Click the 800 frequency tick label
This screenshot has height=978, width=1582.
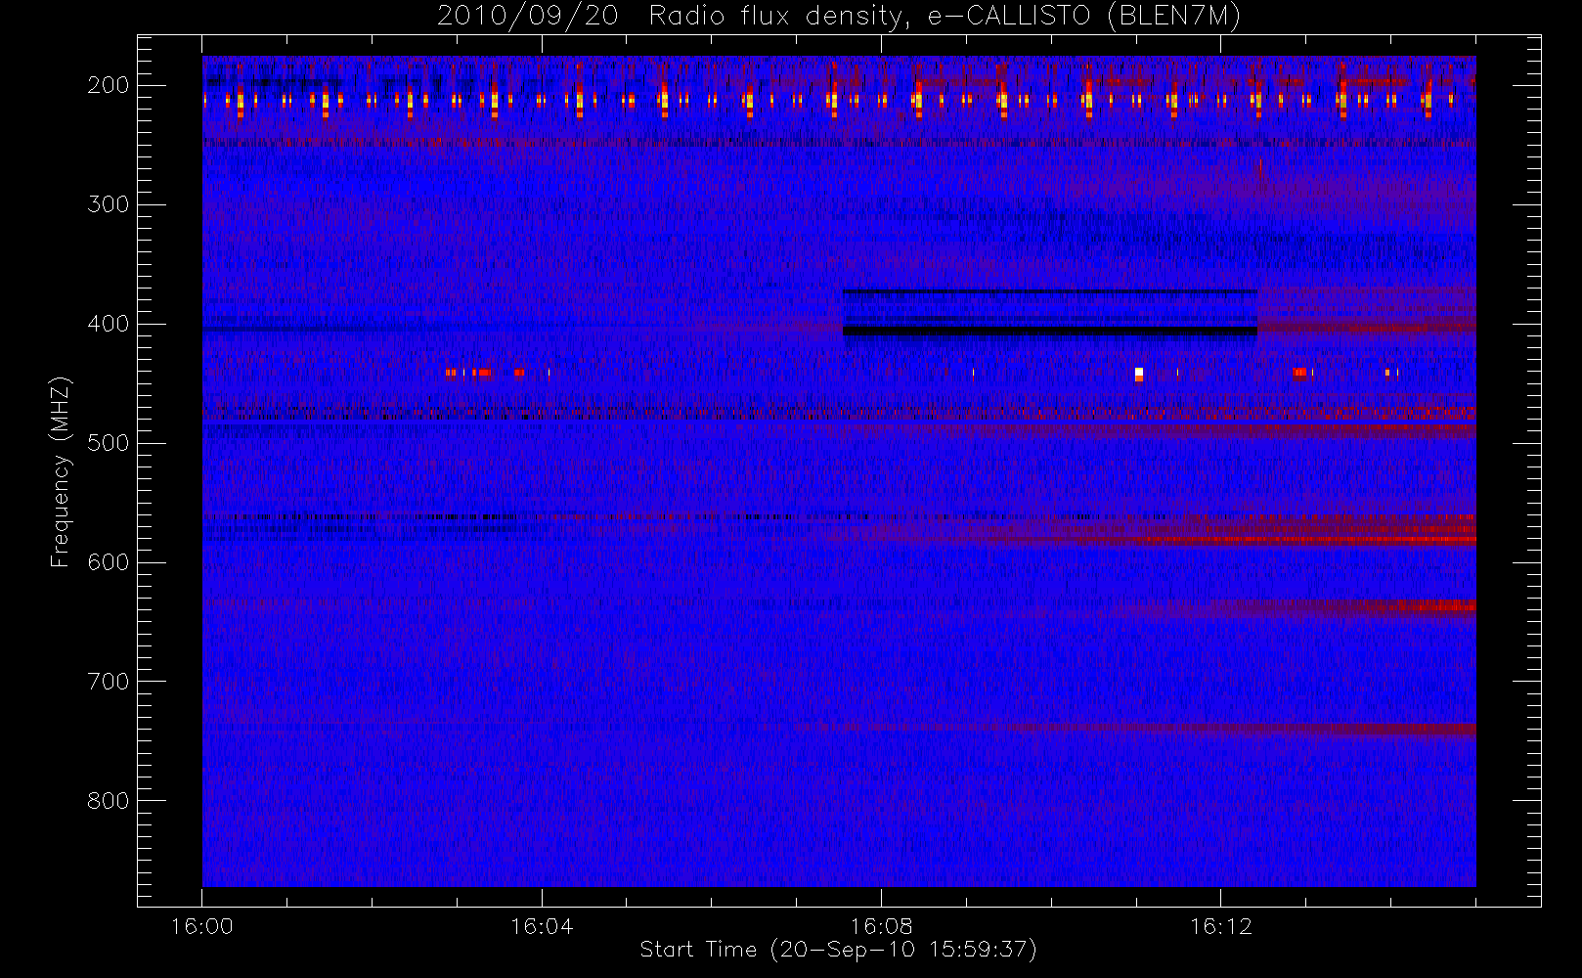pos(108,801)
